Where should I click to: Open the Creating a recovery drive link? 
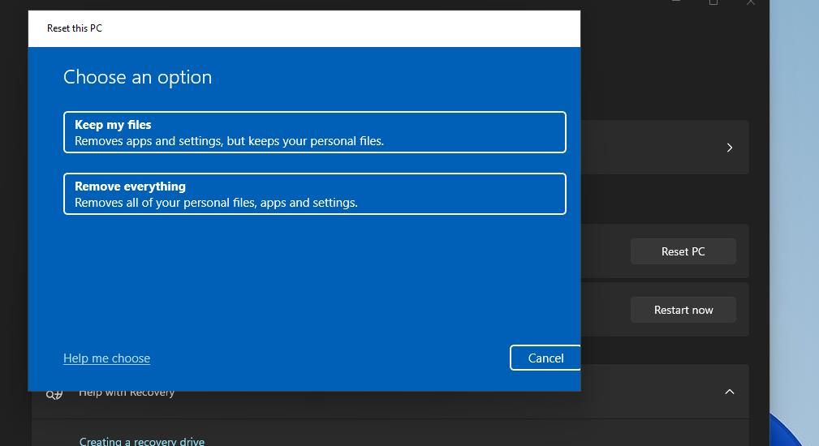[142, 441]
